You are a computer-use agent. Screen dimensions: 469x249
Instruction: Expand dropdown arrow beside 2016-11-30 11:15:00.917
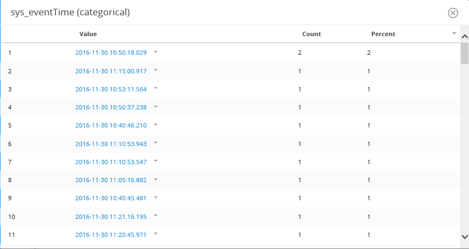155,71
